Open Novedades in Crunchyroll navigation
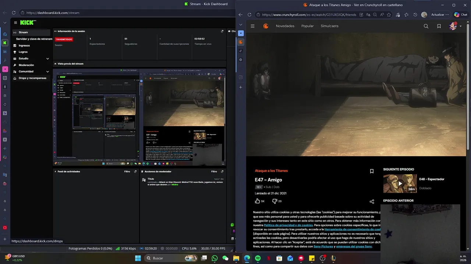This screenshot has height=264, width=471. [x=285, y=26]
